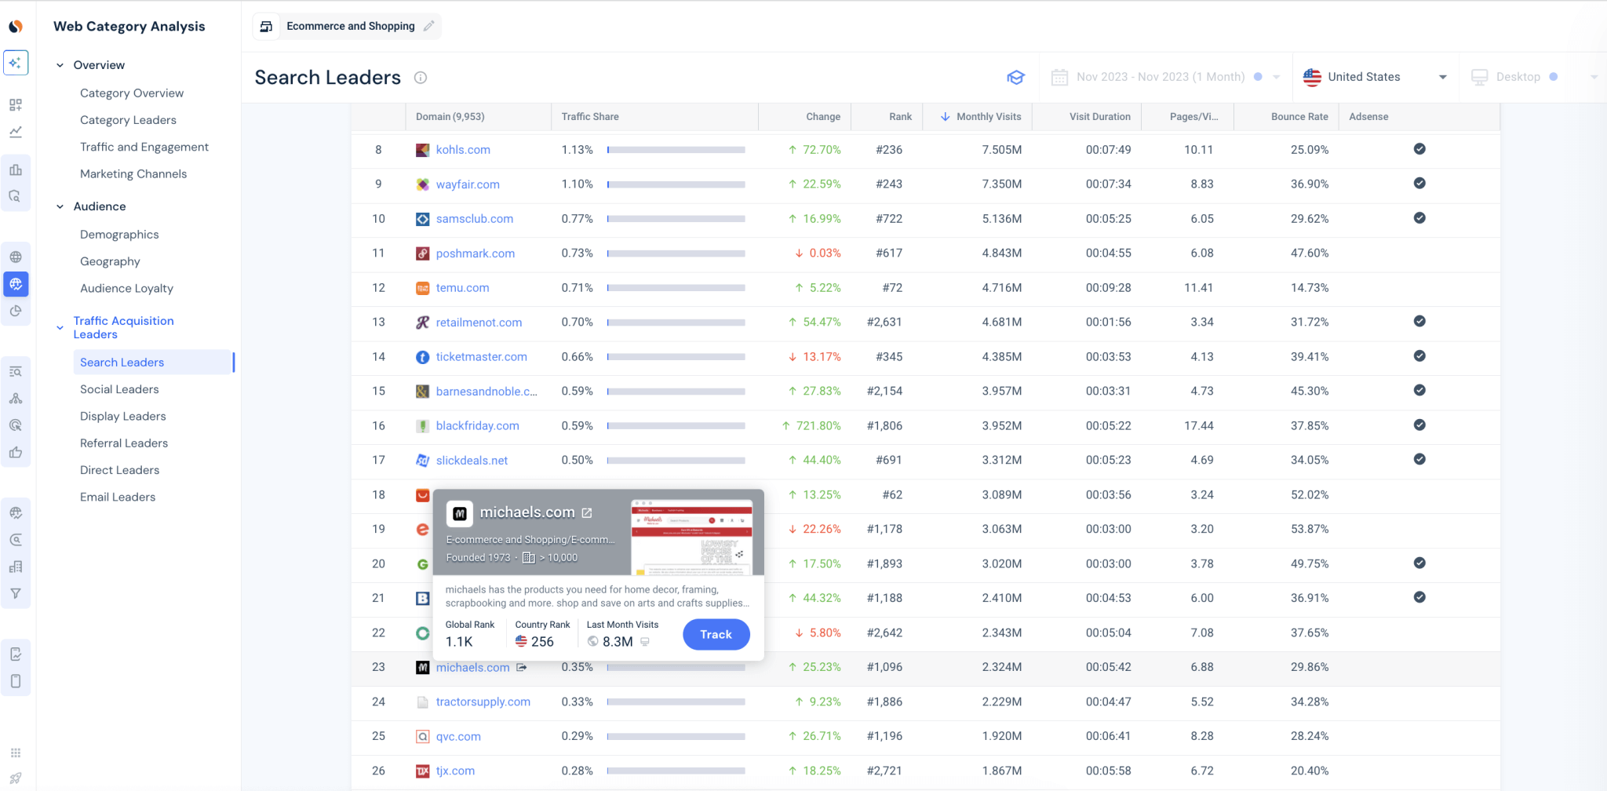Open the edit pencil next to Ecommerce and Shopping
The height and width of the screenshot is (791, 1607).
tap(429, 26)
